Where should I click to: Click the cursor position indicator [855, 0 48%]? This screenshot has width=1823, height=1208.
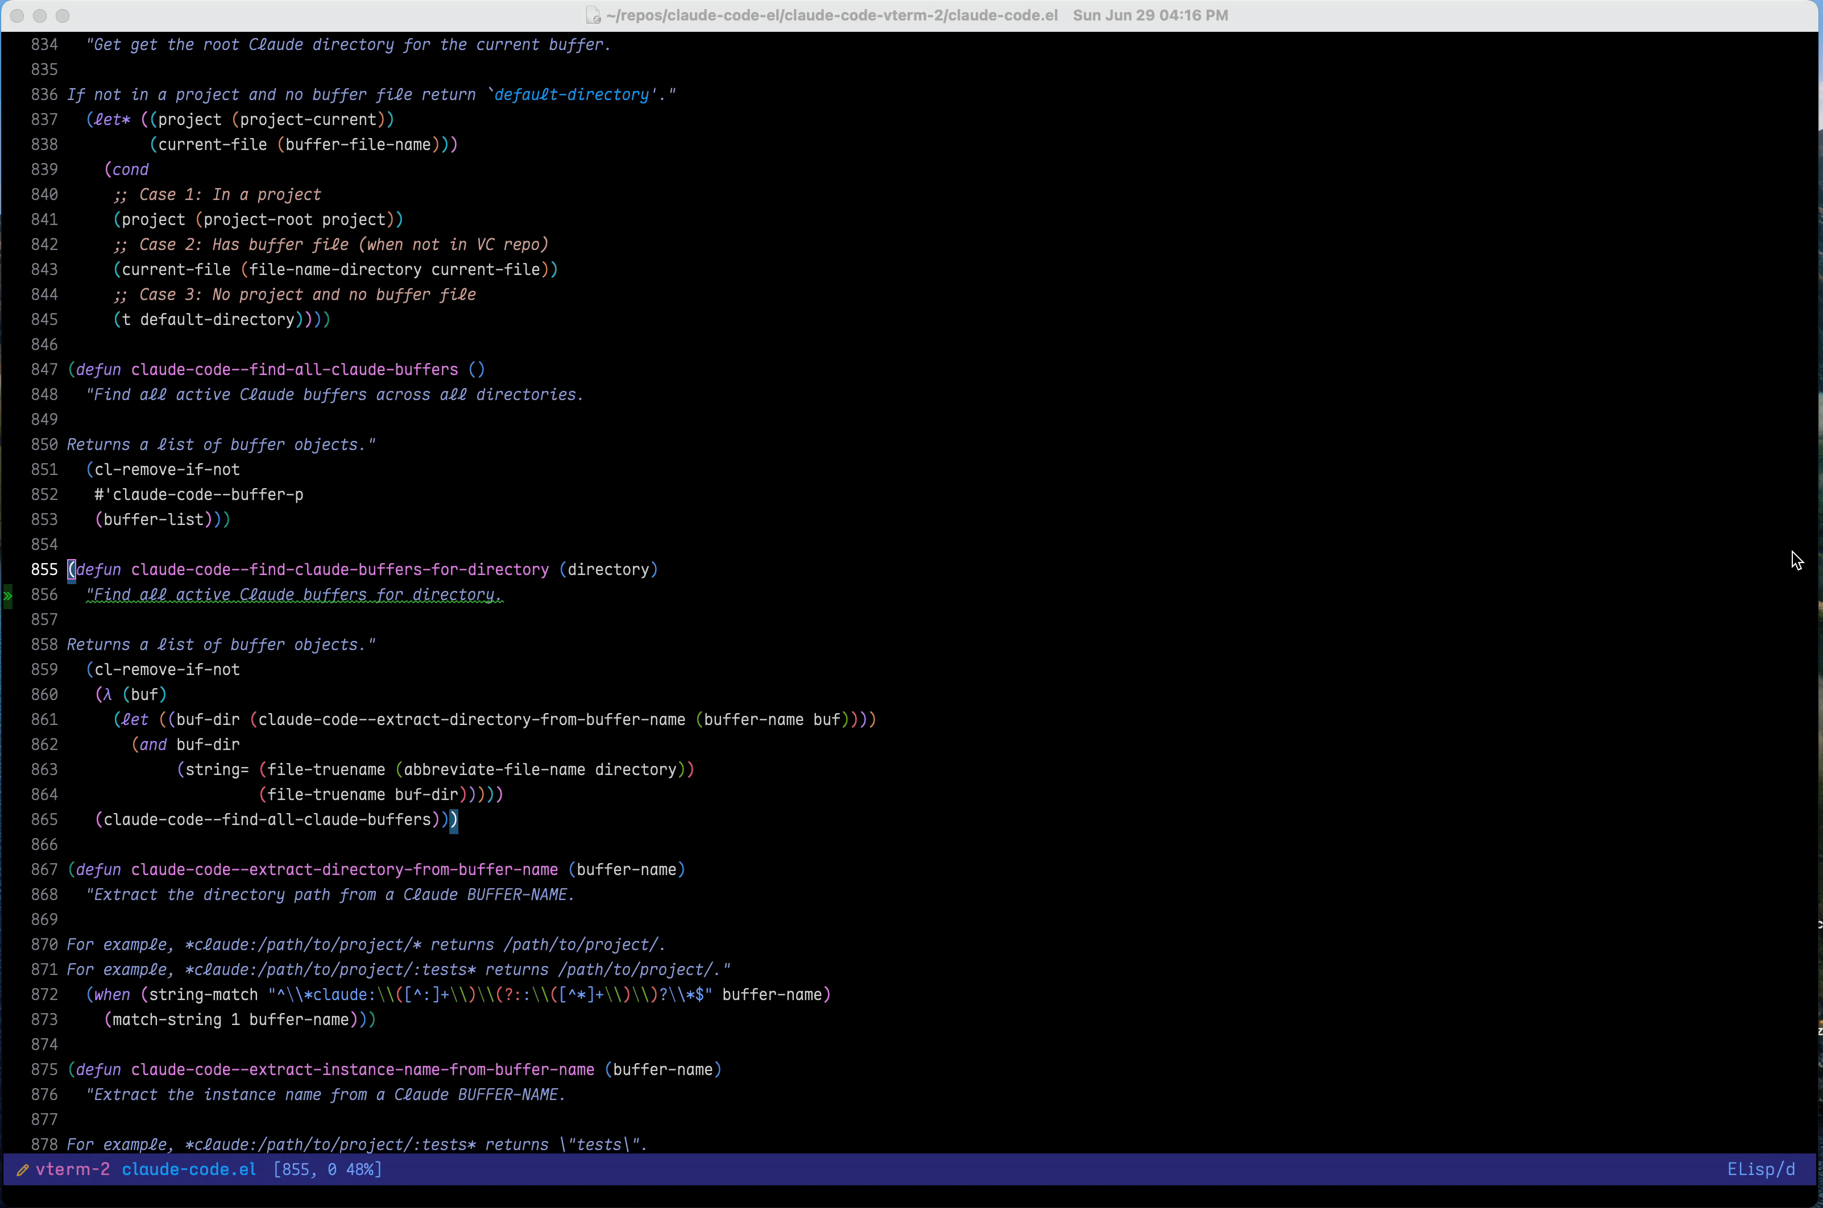pos(327,1169)
